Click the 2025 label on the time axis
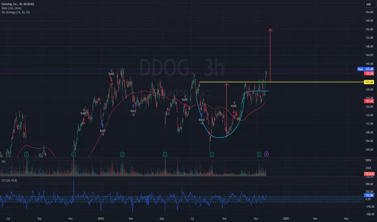Screen dimensions: 377x222 pos(286,219)
